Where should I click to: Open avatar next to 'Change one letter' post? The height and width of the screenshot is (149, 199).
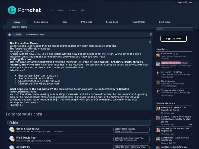tap(158, 92)
